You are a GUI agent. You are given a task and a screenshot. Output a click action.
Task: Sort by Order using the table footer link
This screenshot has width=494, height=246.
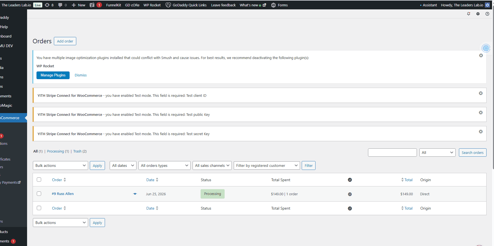pos(57,208)
